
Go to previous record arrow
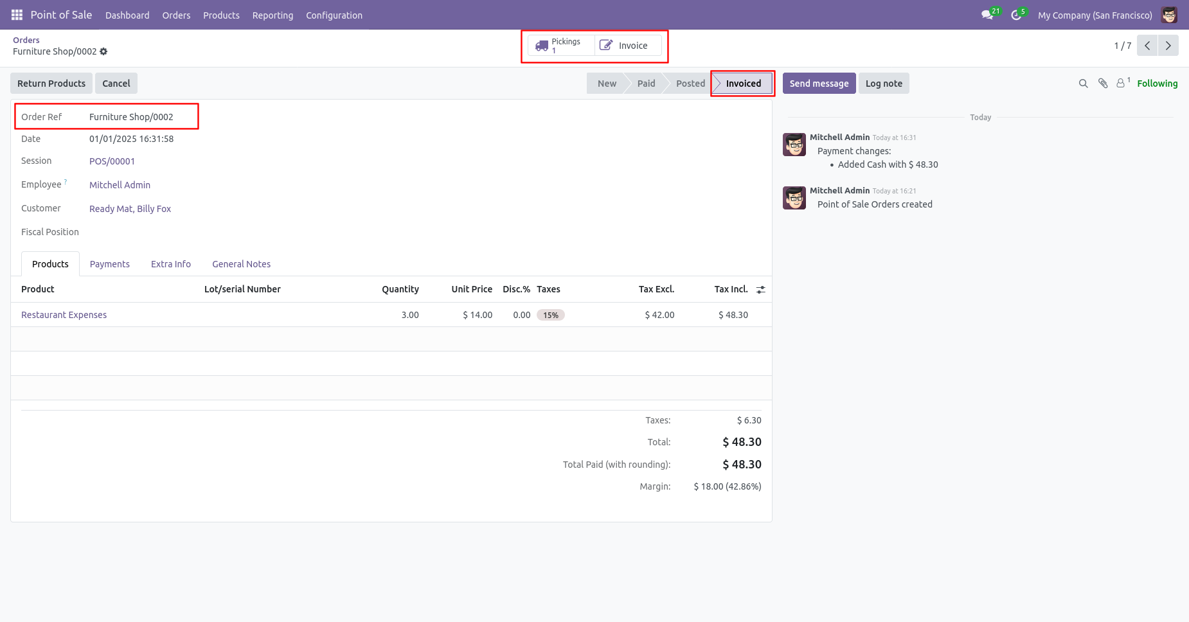pyautogui.click(x=1147, y=46)
